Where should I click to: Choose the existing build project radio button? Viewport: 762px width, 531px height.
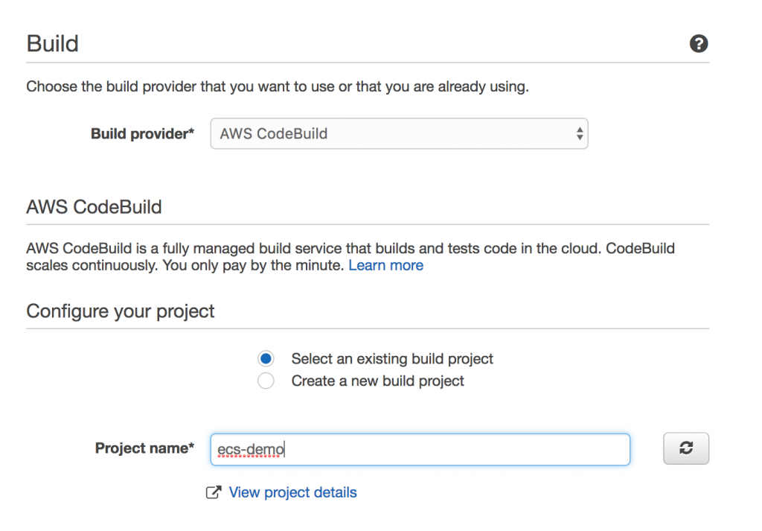pos(266,359)
